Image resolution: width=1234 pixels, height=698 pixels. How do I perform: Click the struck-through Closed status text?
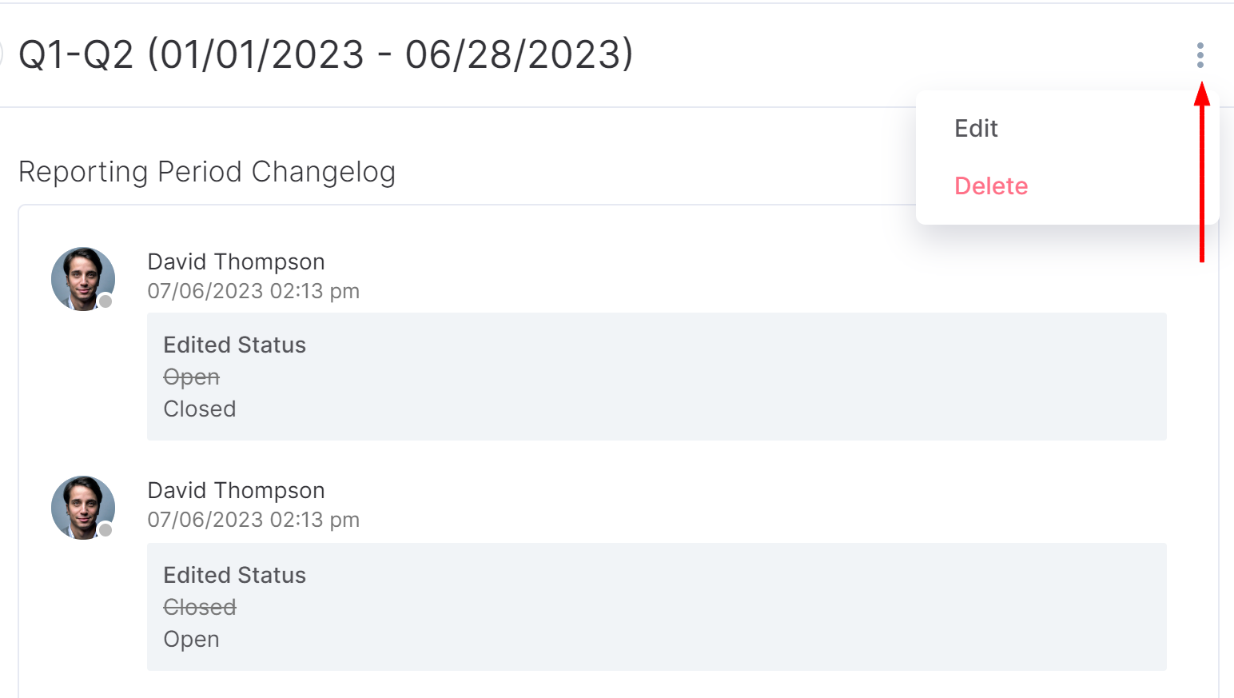pos(200,608)
